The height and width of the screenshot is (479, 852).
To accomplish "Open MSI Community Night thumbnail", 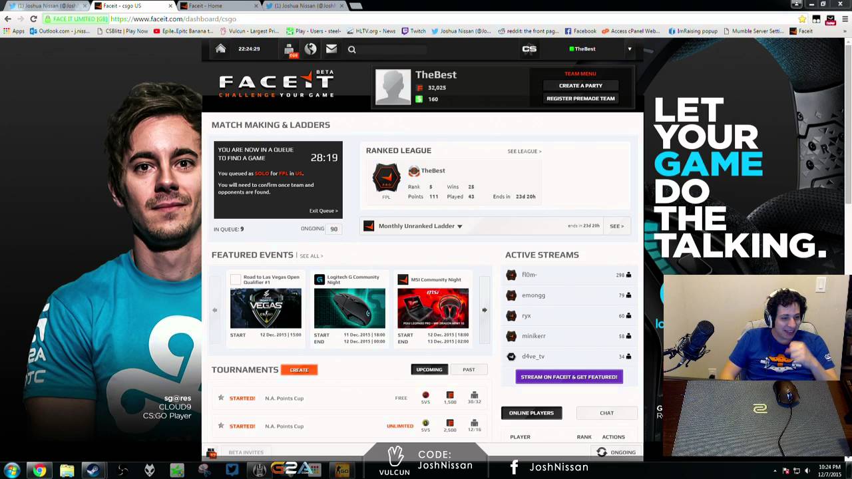I will pos(433,308).
